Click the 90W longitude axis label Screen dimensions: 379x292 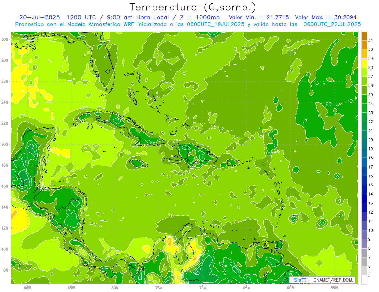coord(27,288)
